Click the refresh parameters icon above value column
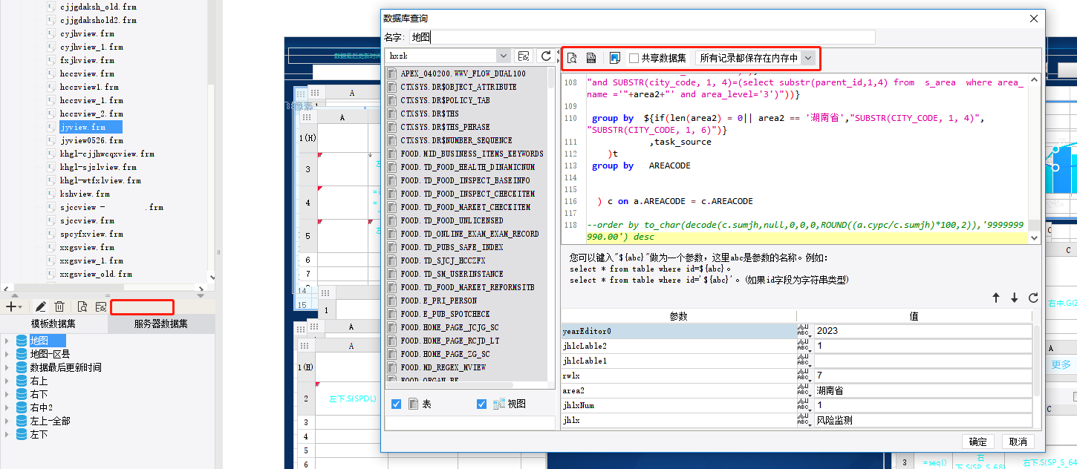 [x=1033, y=298]
